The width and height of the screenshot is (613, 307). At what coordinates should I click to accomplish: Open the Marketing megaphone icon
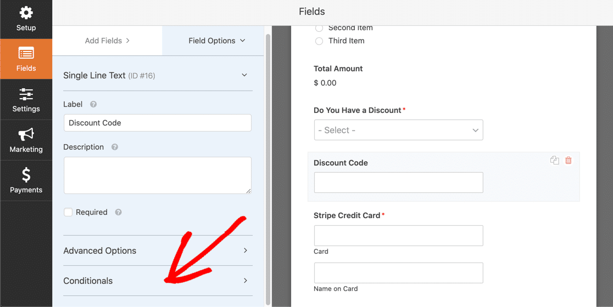(x=26, y=134)
